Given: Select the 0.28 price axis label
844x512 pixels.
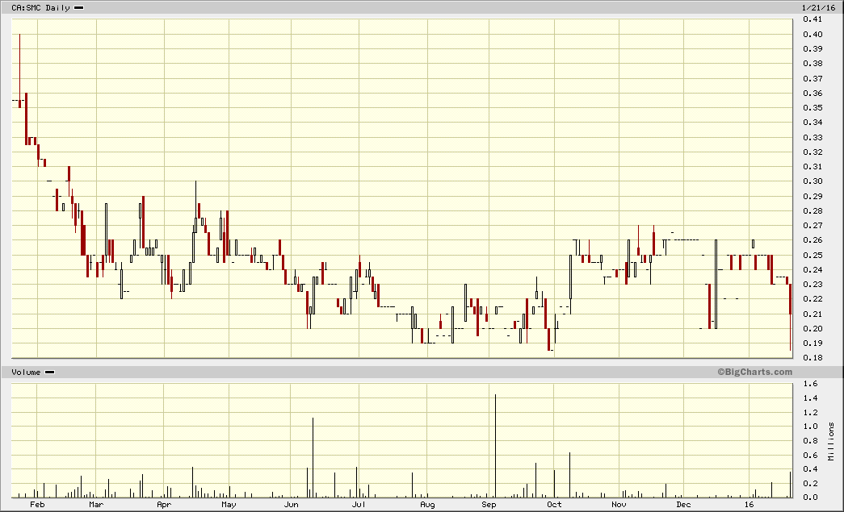Looking at the screenshot, I should click(813, 211).
